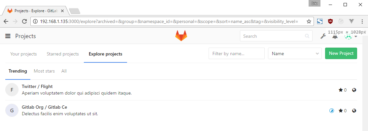Open a new browser tab
The width and height of the screenshot is (368, 131).
[x=75, y=11]
